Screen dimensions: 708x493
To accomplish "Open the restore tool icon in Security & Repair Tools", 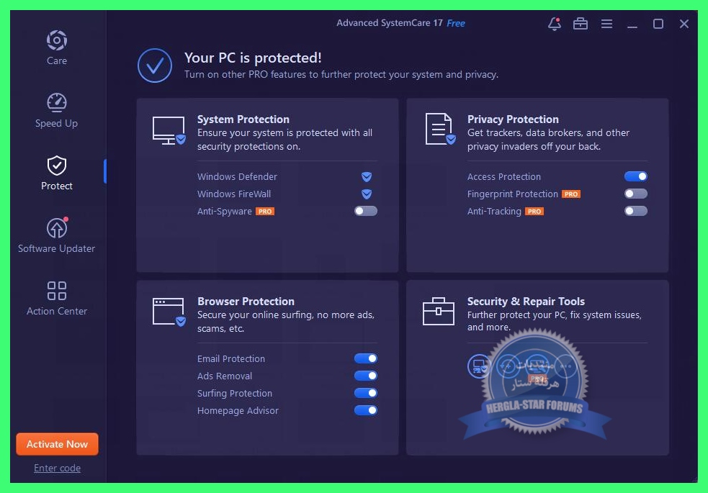I will [x=508, y=366].
